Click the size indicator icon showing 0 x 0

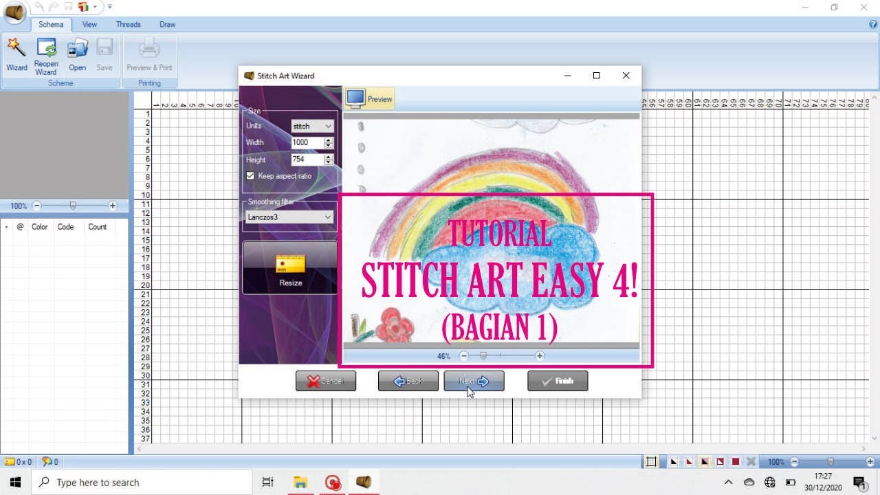[x=10, y=462]
